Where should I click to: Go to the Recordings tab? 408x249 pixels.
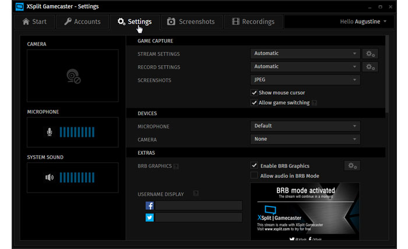tap(253, 22)
